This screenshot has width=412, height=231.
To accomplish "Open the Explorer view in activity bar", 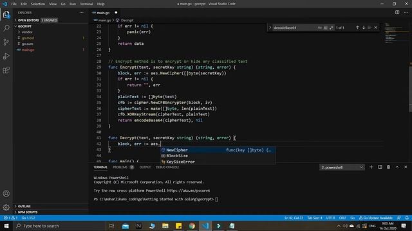I will click(x=6, y=14).
